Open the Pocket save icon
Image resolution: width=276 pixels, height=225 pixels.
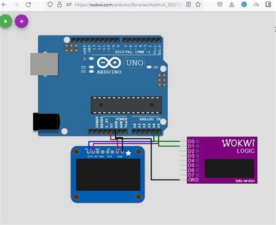(x=220, y=5)
